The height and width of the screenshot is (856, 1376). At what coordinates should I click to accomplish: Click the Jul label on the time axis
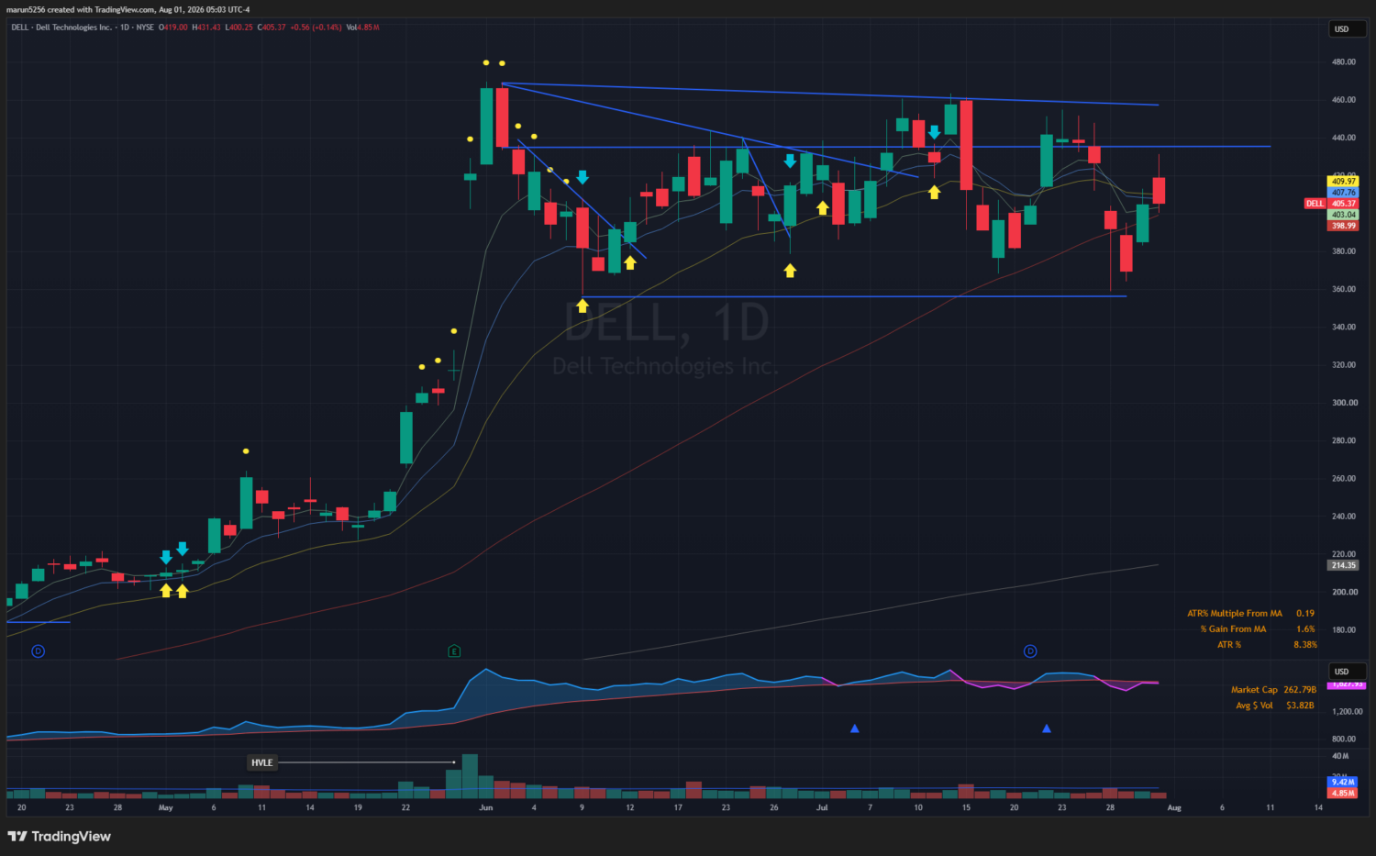point(822,808)
